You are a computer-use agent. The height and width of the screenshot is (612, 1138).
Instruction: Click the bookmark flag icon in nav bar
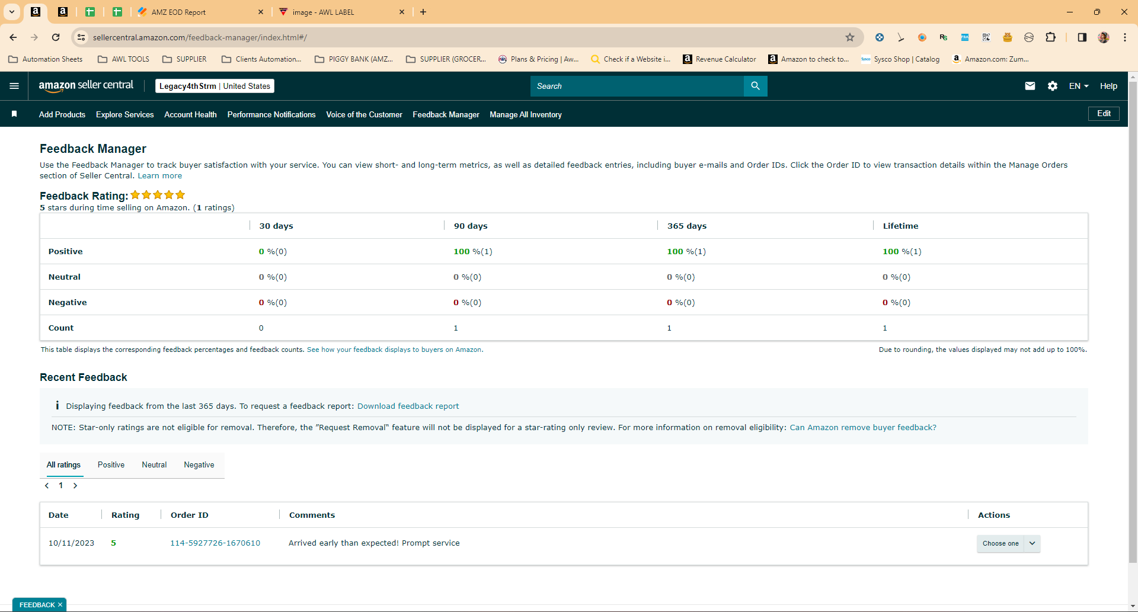(x=14, y=114)
